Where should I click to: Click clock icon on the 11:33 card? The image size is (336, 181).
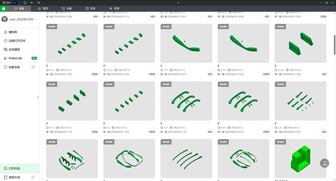[x=105, y=127]
